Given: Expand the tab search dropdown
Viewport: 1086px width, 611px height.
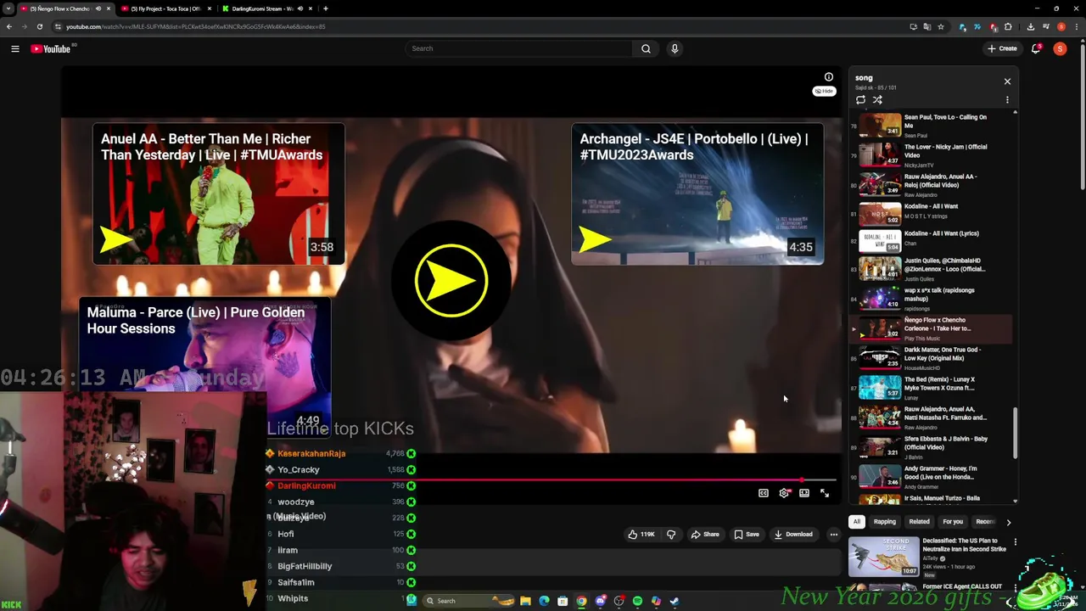Looking at the screenshot, I should [x=8, y=8].
